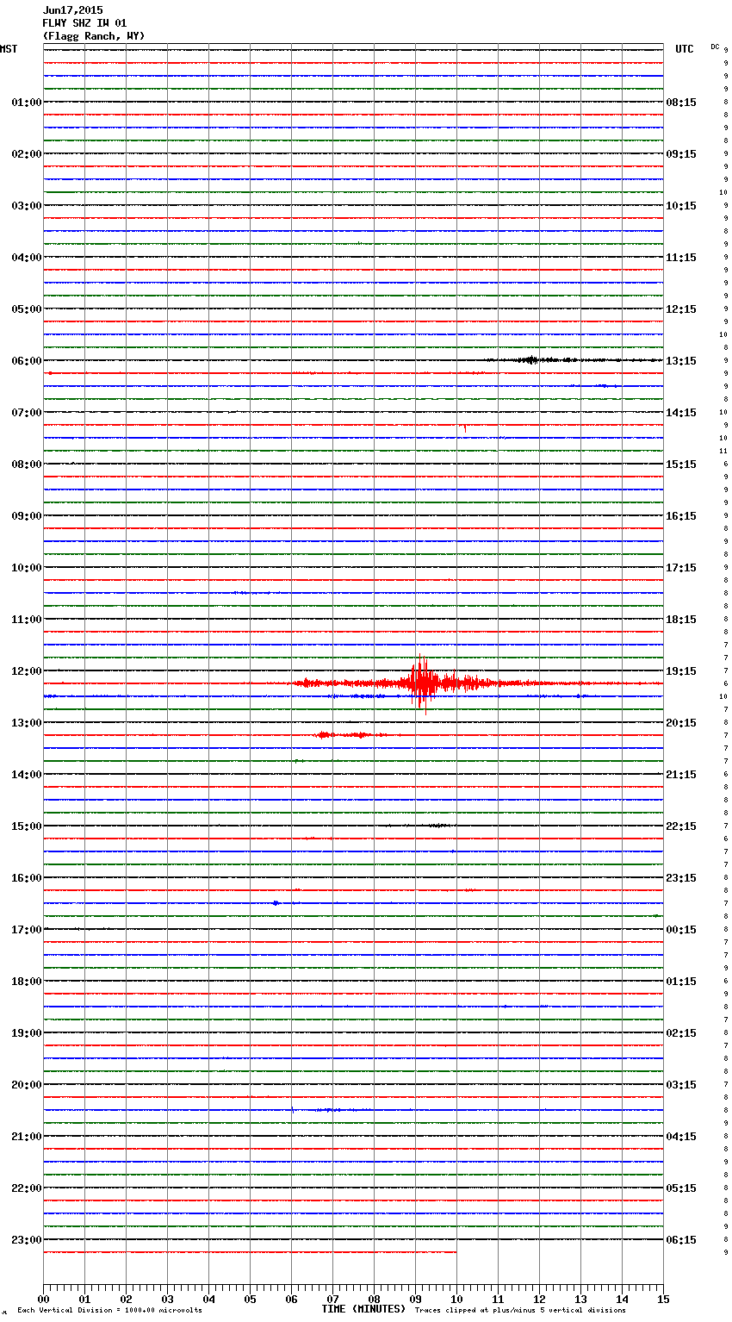Click the 04:15 UTC time label

681,1137
